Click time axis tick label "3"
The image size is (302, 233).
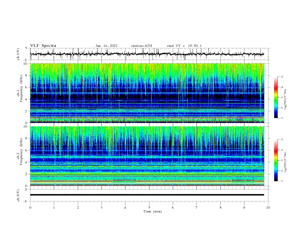click(101, 207)
